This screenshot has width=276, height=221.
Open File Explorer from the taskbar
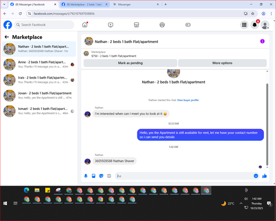pos(37,190)
